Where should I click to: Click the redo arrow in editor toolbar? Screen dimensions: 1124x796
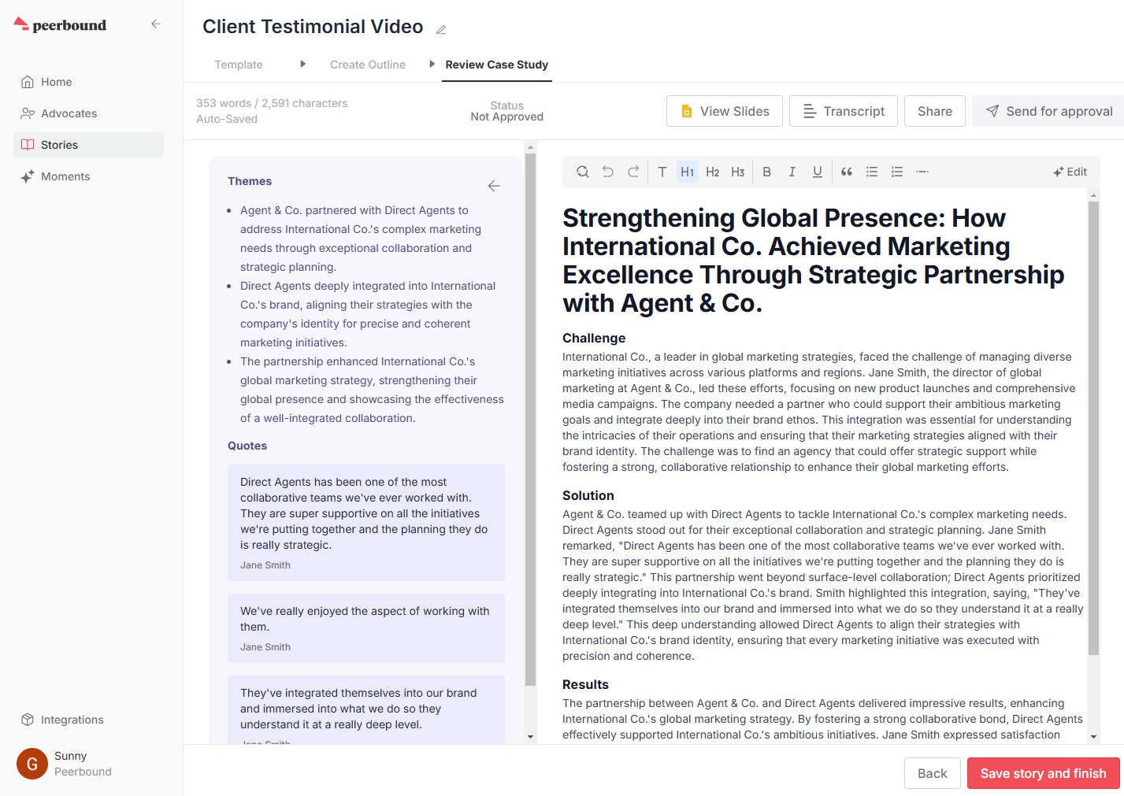pyautogui.click(x=633, y=172)
